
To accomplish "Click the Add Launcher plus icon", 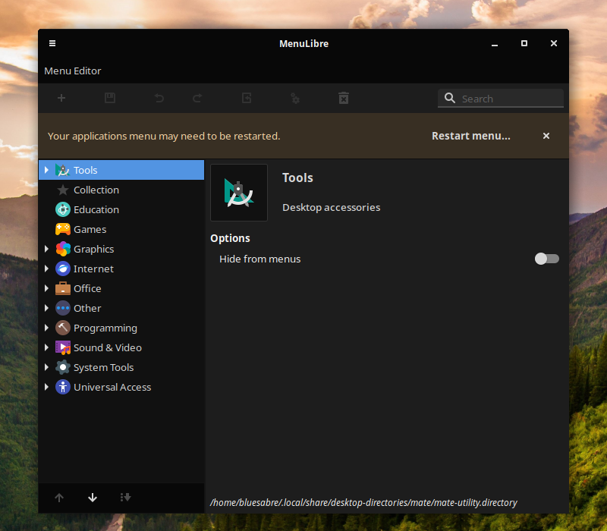I will [61, 98].
